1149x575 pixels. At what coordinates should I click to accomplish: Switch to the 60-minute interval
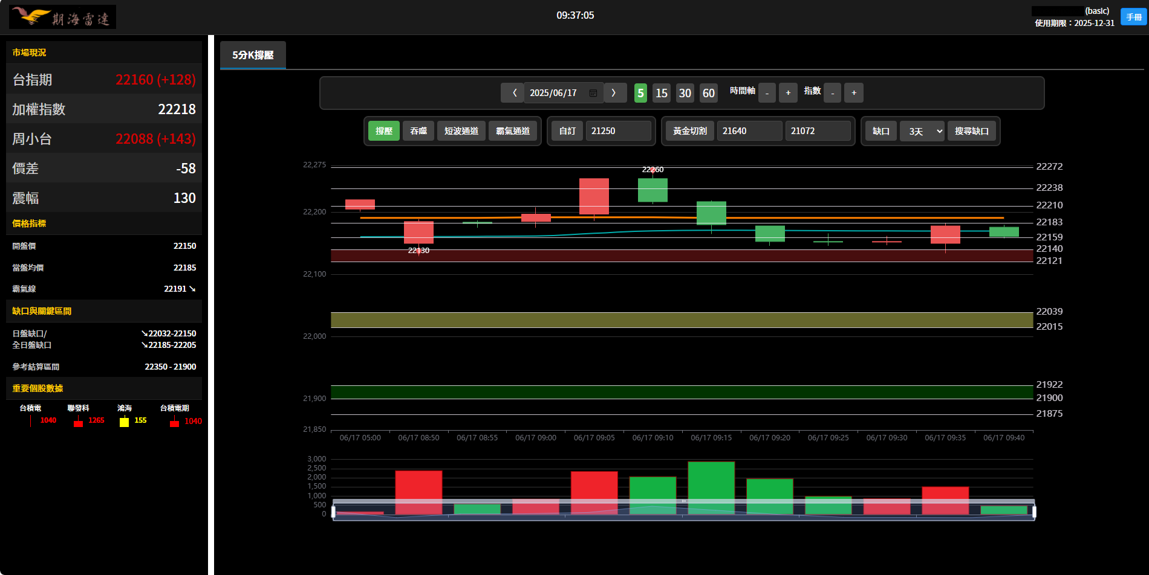coord(708,93)
